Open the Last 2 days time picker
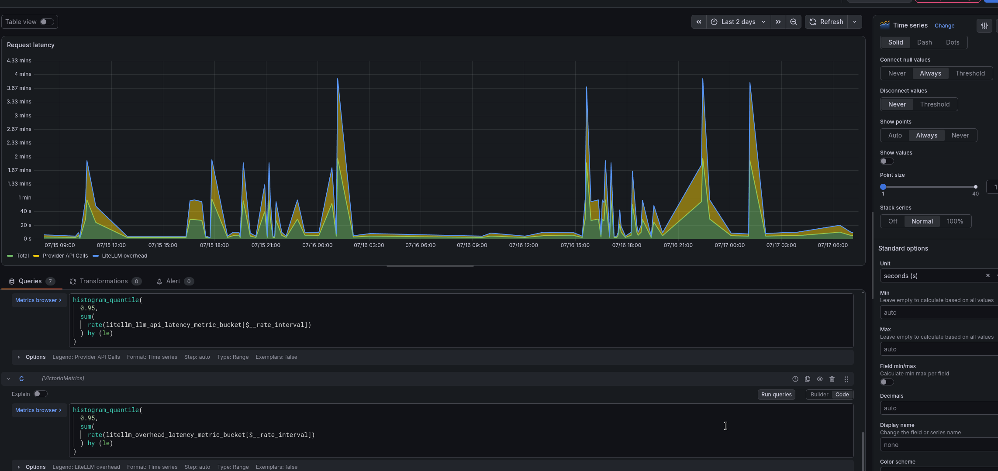Screen dimensions: 998x471 [x=738, y=22]
